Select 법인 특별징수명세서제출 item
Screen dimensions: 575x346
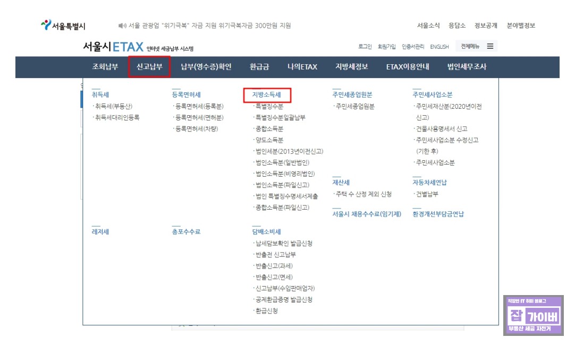click(x=286, y=196)
